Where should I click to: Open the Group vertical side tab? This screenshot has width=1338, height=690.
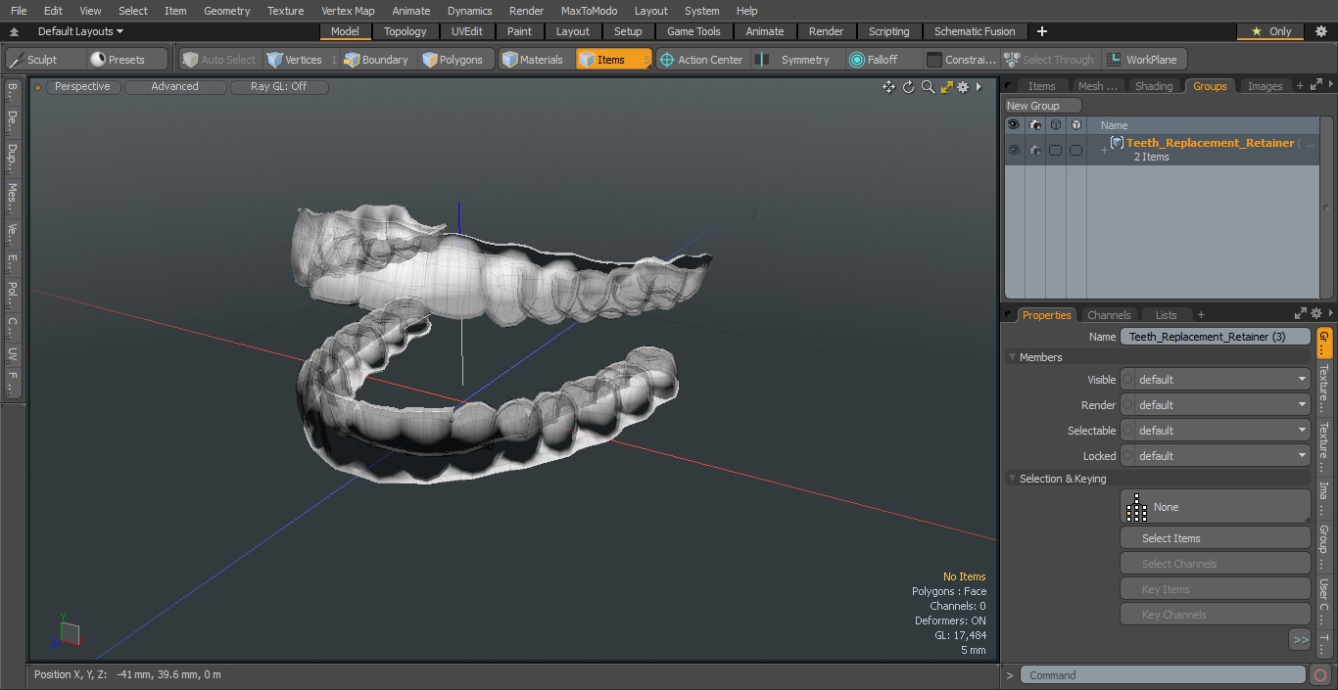(x=1323, y=546)
